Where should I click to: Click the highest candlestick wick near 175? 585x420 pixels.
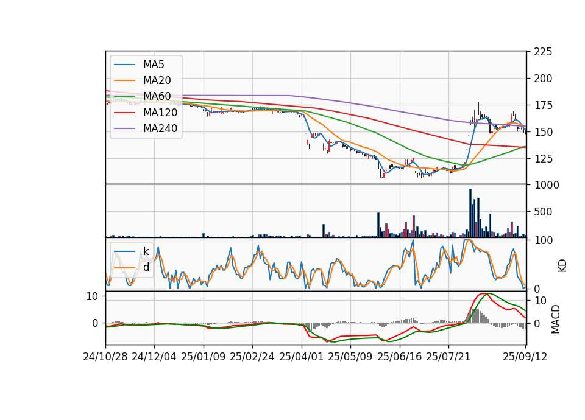pos(478,109)
